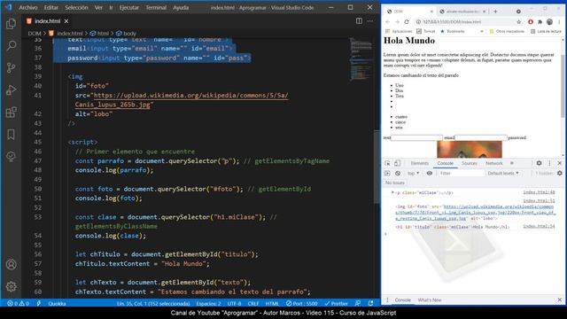Open DevTools settings gear in tab bar

pyautogui.click(x=539, y=163)
